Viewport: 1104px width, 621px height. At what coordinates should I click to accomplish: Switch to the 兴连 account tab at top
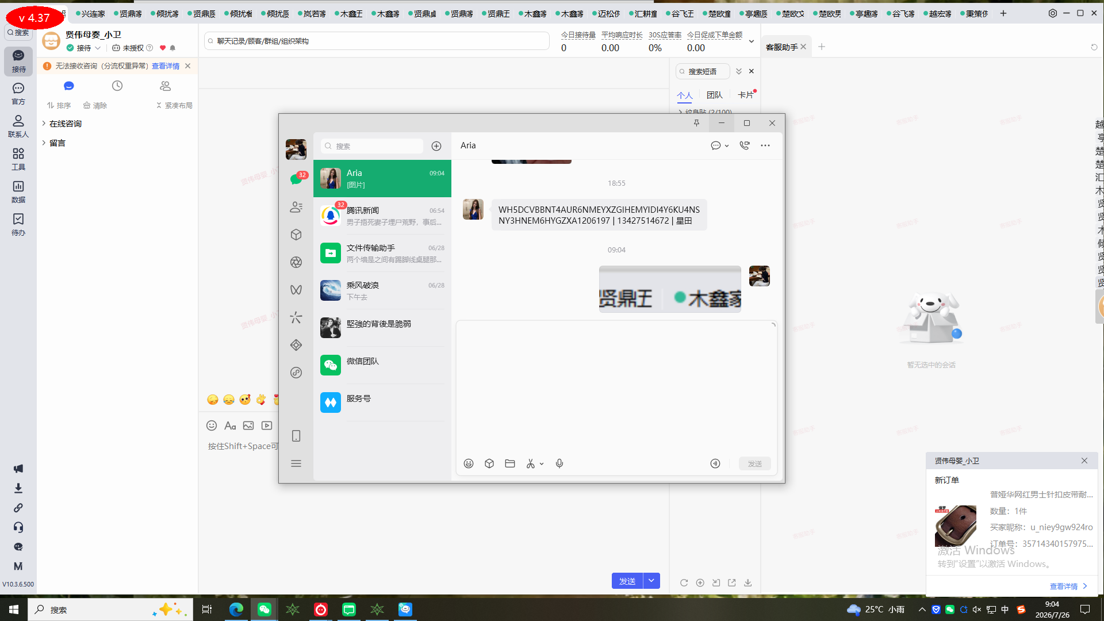(90, 13)
